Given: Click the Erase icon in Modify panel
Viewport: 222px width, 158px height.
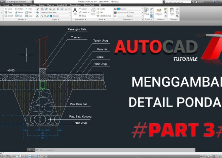Looking at the screenshot, I should [x=37, y=9].
